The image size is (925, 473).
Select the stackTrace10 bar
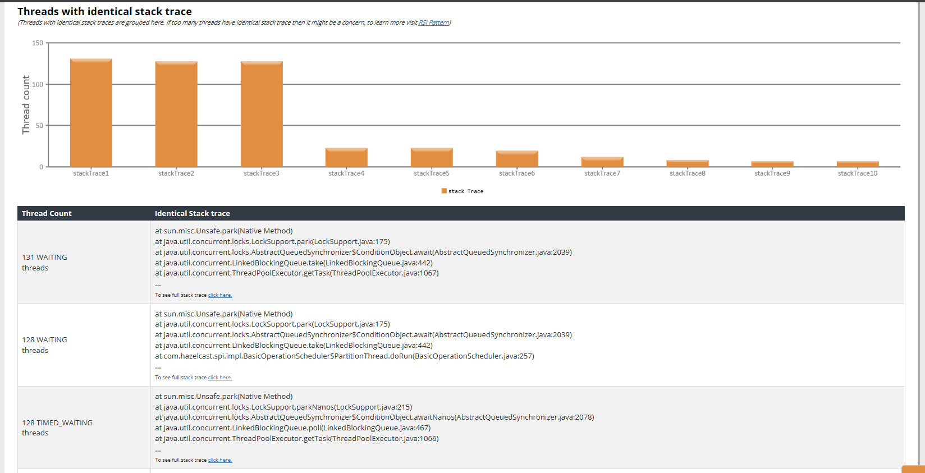click(858, 164)
